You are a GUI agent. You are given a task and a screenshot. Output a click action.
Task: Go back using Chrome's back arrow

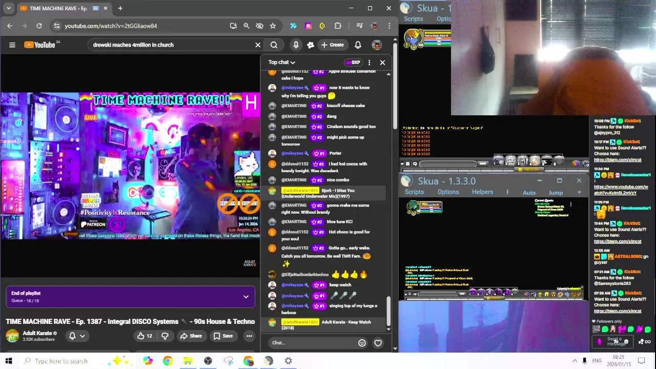[10, 26]
